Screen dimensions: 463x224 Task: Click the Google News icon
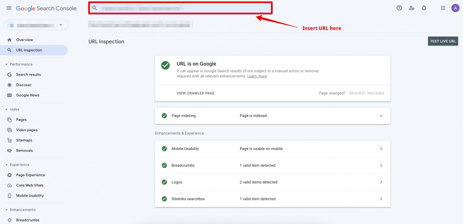coord(10,95)
